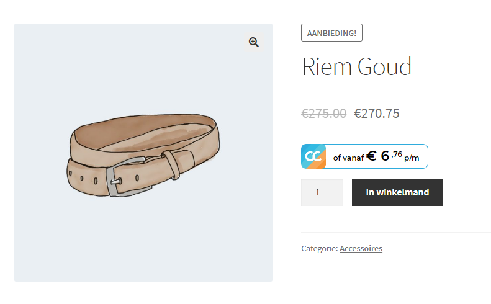
Task: Click the Riem Goud product title
Action: pyautogui.click(x=356, y=66)
